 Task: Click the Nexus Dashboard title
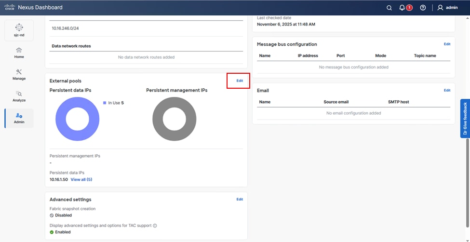[40, 8]
